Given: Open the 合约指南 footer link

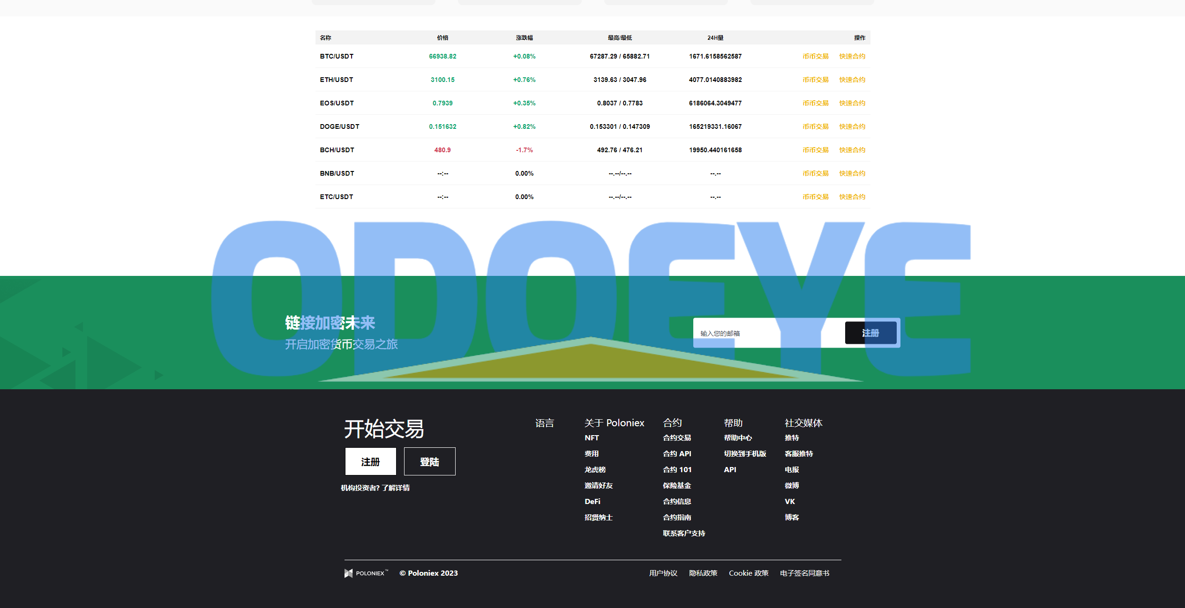Looking at the screenshot, I should [x=677, y=518].
